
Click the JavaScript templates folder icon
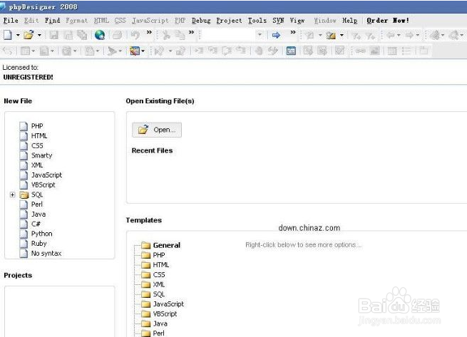tap(145, 304)
